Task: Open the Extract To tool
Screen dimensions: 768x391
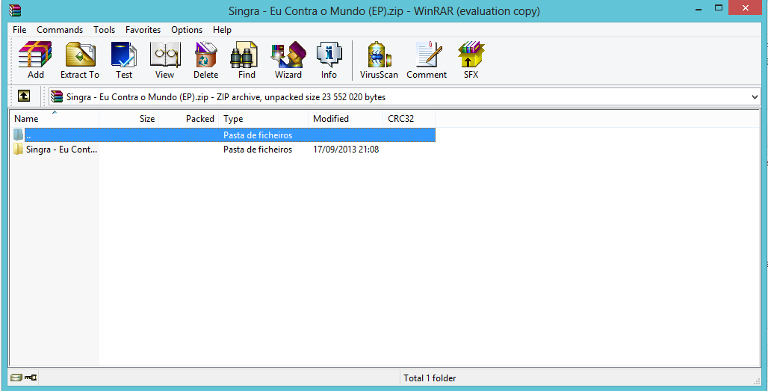Action: pyautogui.click(x=80, y=60)
